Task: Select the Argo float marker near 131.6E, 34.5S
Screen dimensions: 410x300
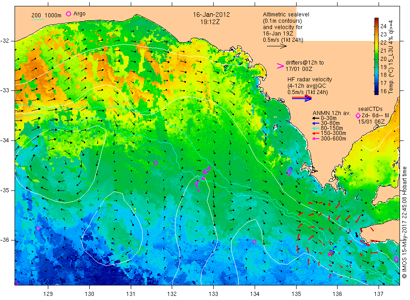Action: click(x=156, y=163)
